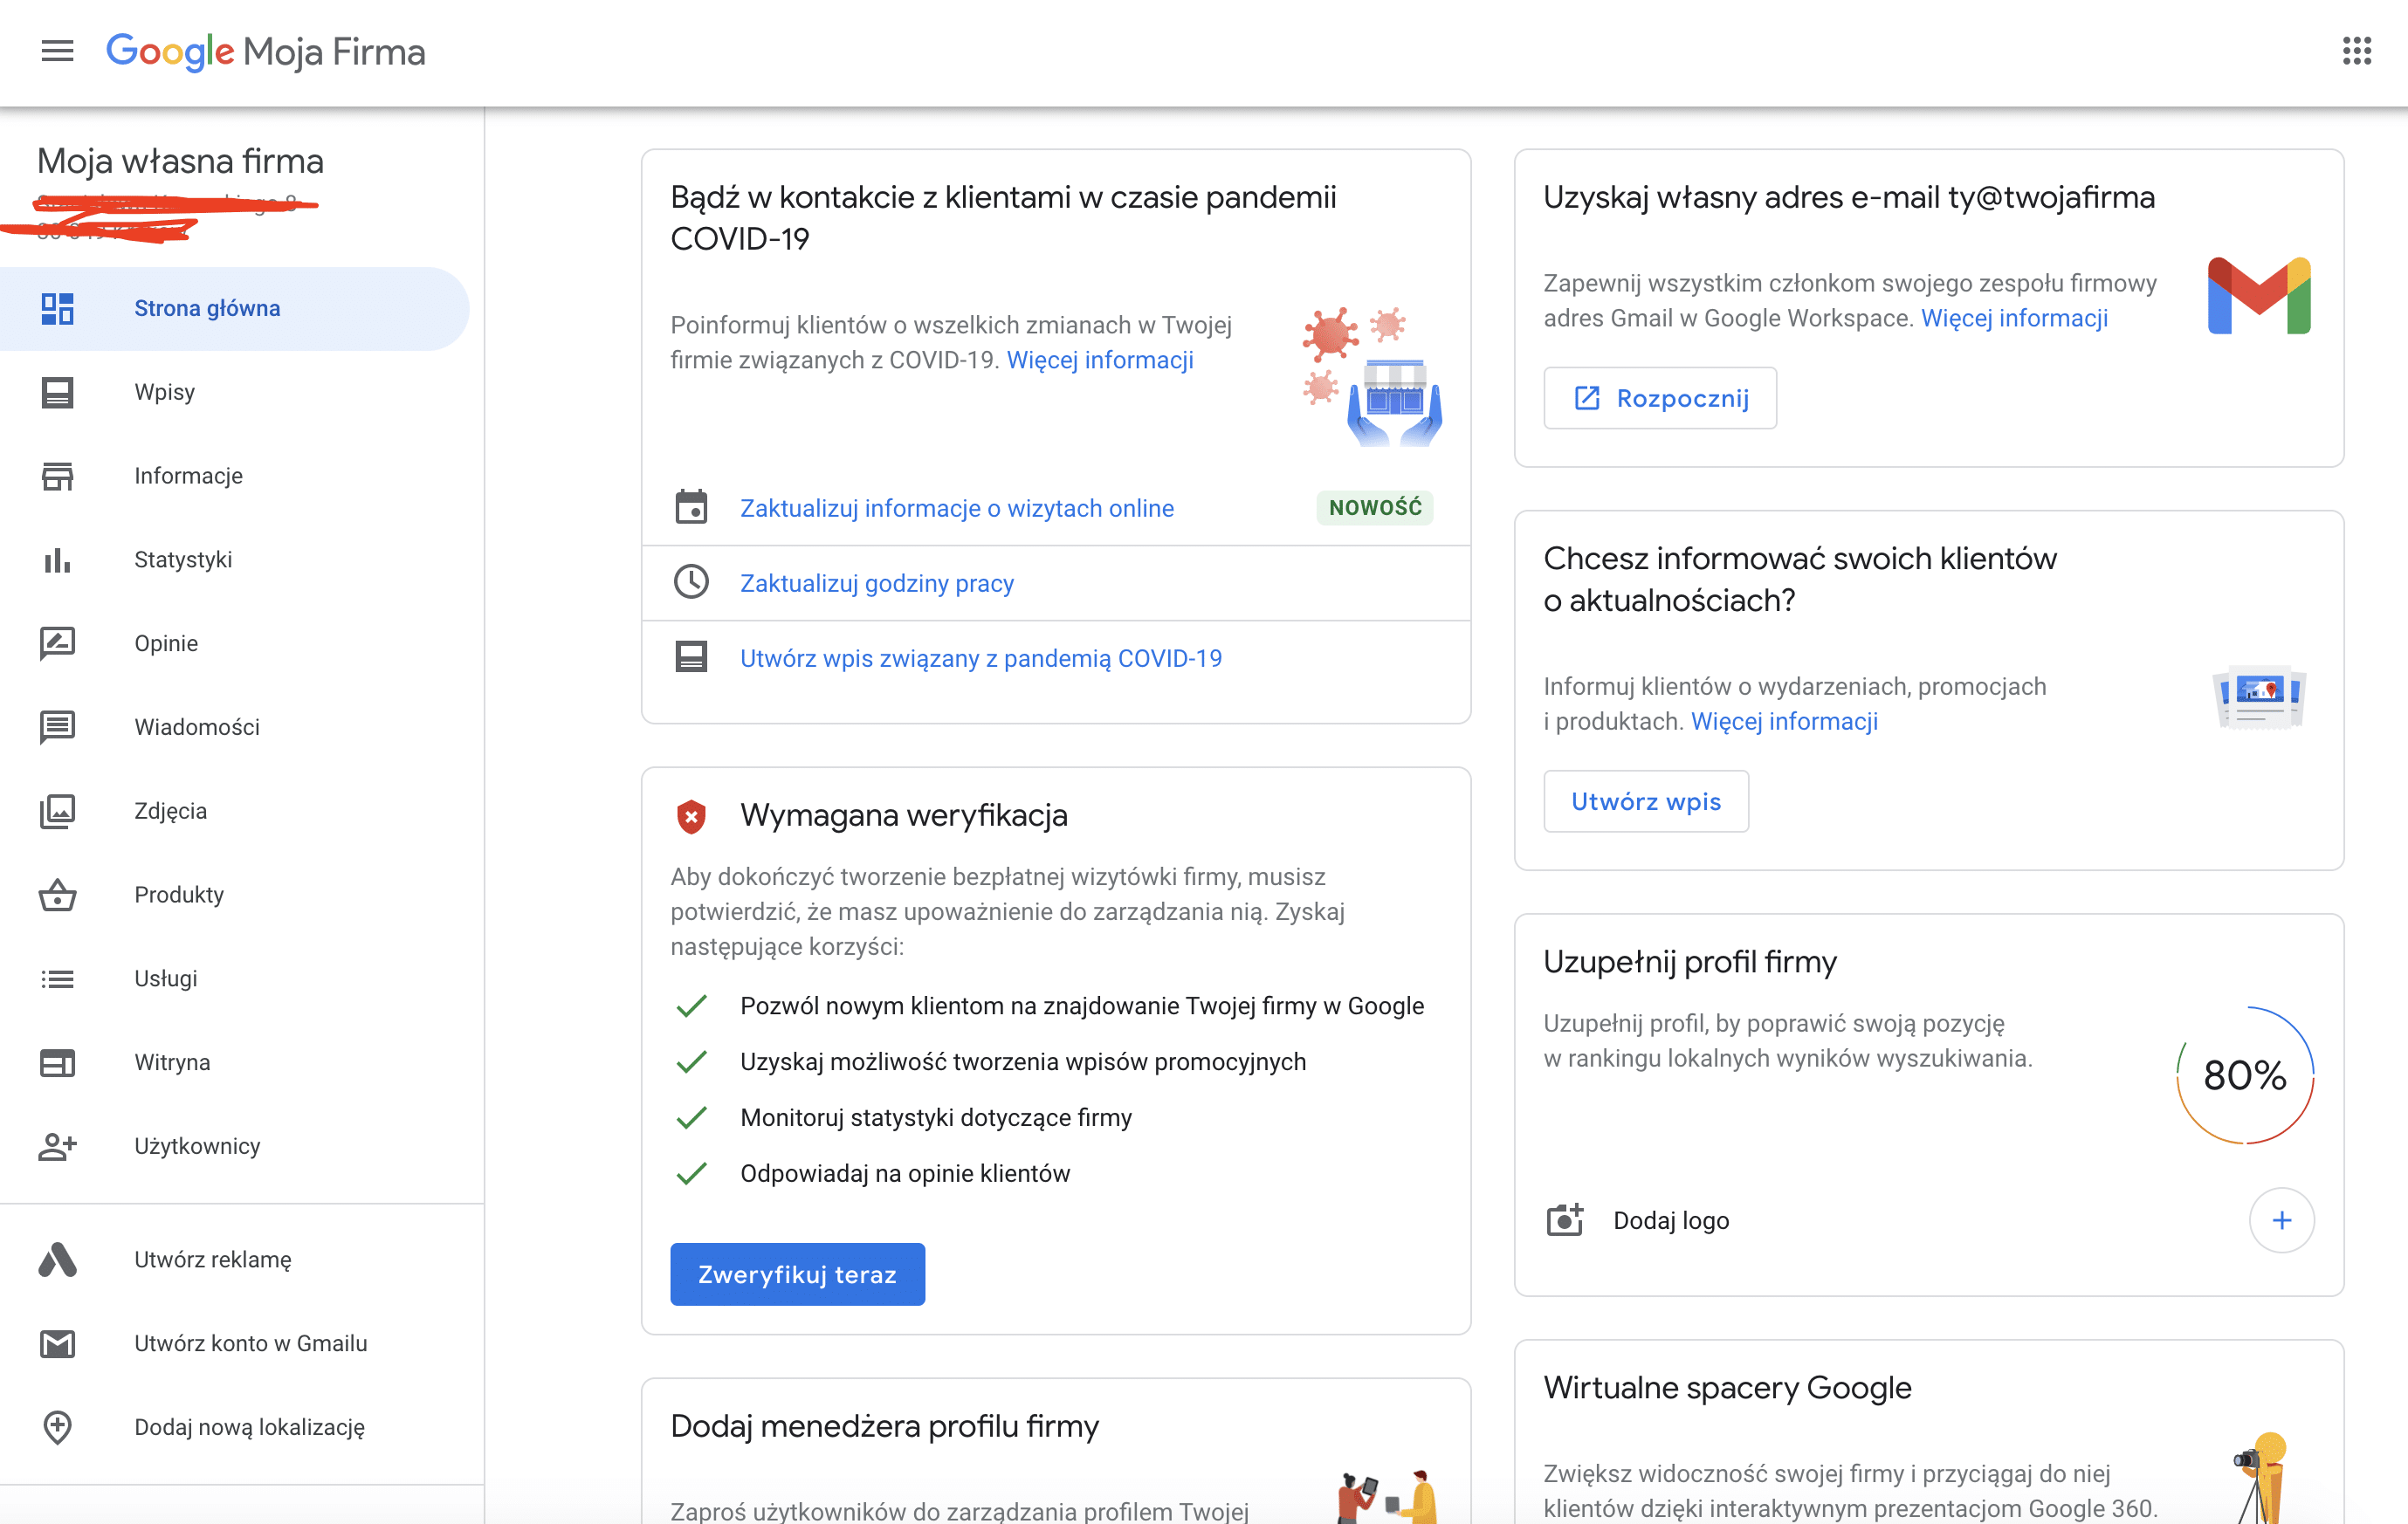Click the Dodaj logo camera icon
The width and height of the screenshot is (2408, 1524).
pyautogui.click(x=1565, y=1219)
